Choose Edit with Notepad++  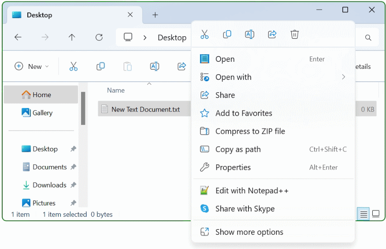(252, 191)
